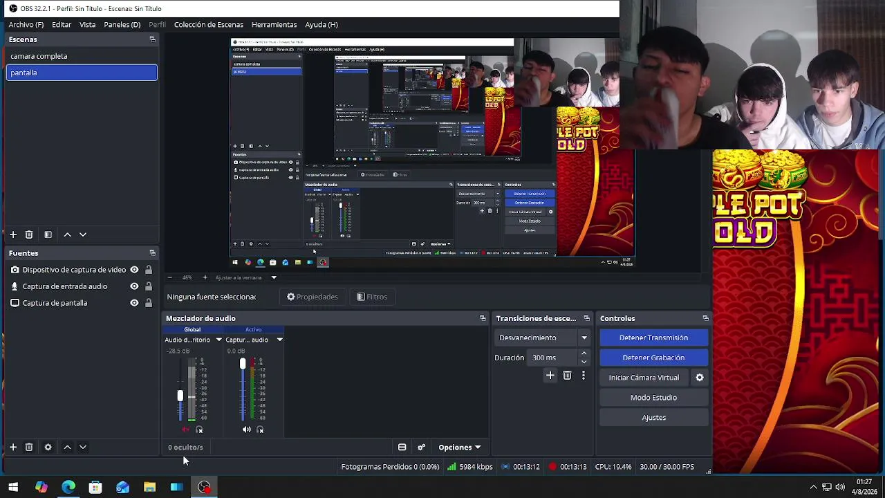This screenshot has width=885, height=498.
Task: Click Detener Grabación button
Action: (x=653, y=358)
